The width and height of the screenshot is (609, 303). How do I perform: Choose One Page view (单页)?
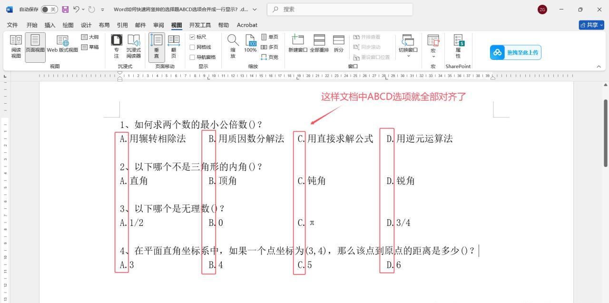click(270, 37)
